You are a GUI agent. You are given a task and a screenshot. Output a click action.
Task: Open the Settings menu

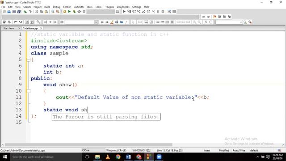tap(136, 7)
